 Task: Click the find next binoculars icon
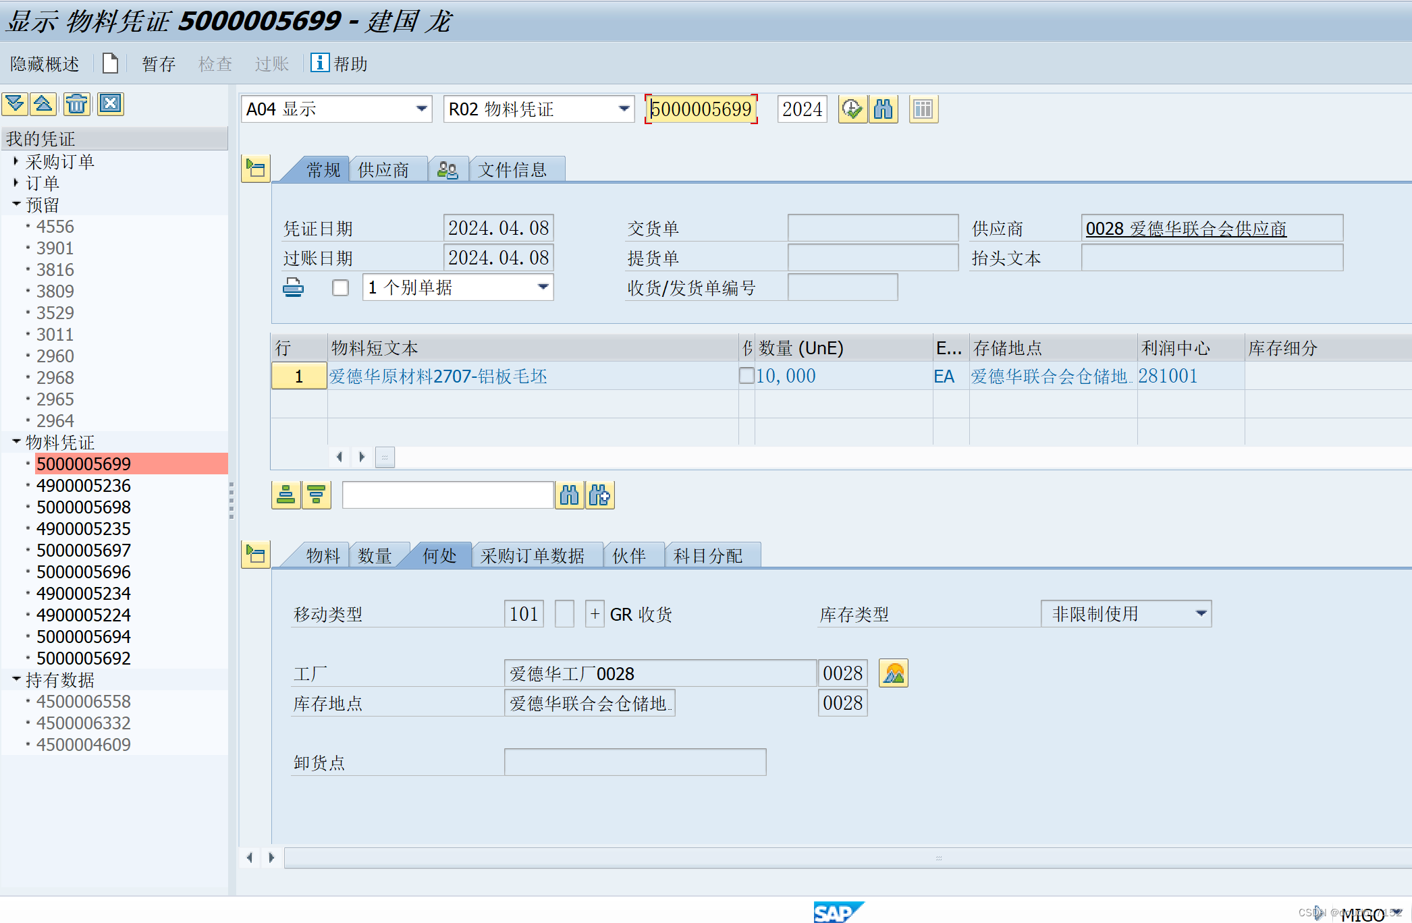click(599, 495)
